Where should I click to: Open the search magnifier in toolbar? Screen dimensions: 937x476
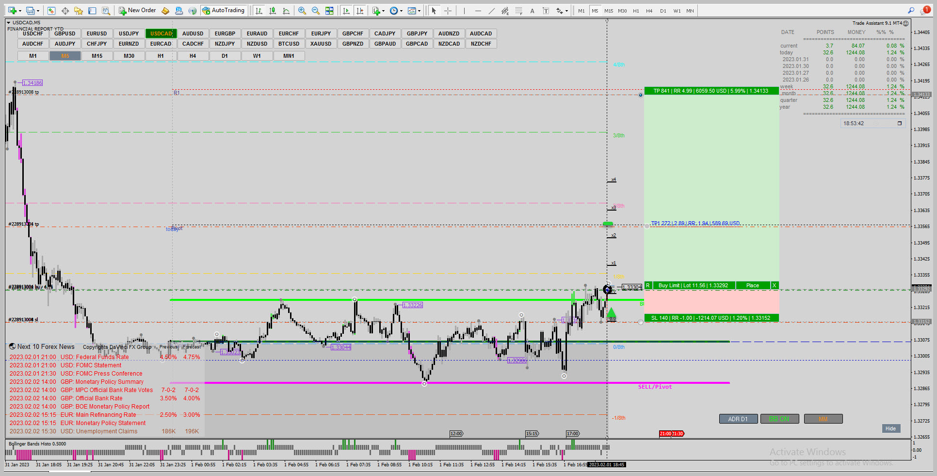coord(911,10)
